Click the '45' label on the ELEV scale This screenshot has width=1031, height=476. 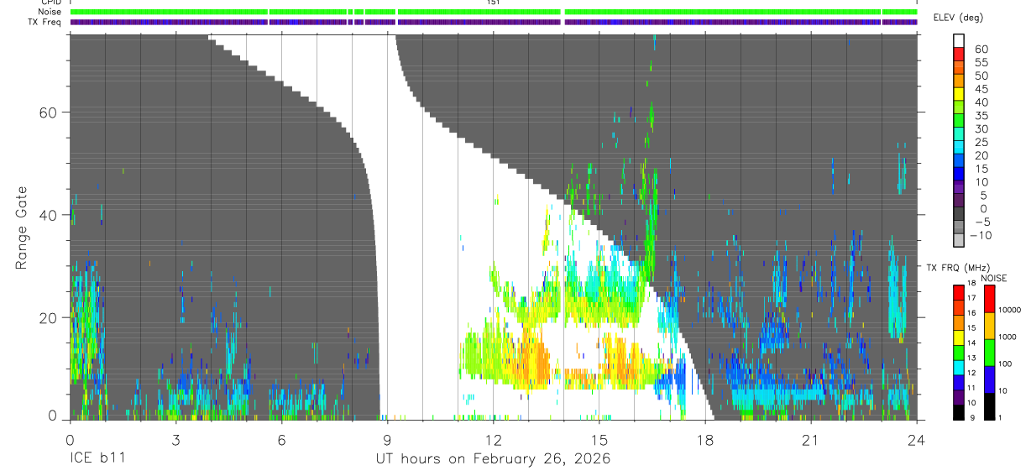(981, 90)
